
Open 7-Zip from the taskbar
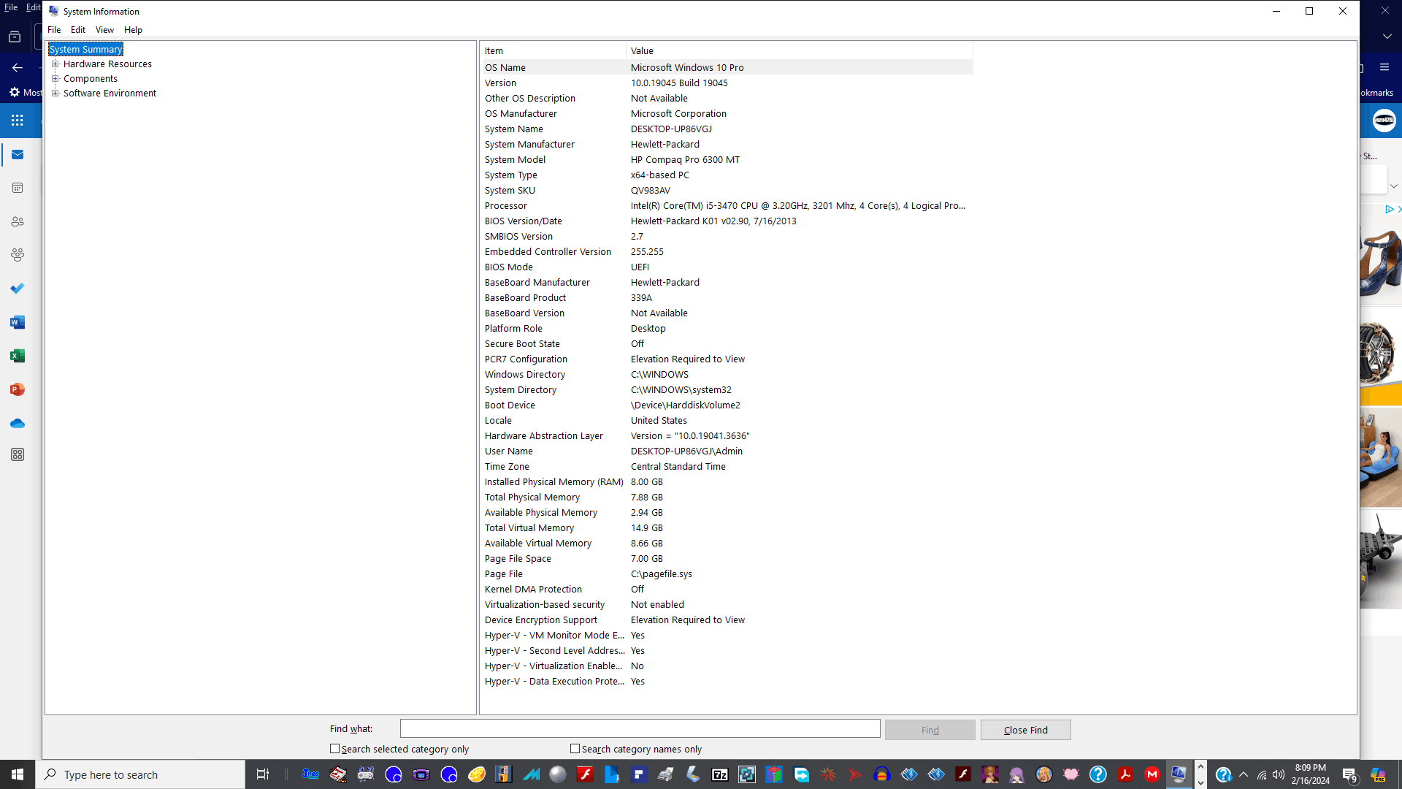[x=719, y=774]
